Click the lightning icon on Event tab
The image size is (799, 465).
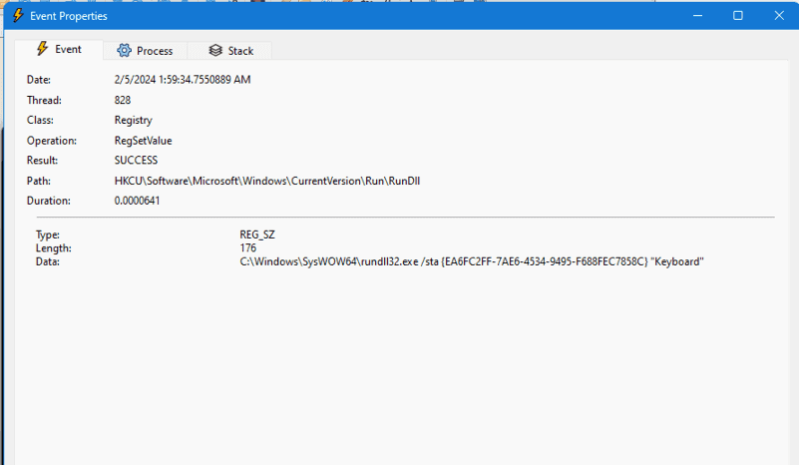tap(42, 50)
